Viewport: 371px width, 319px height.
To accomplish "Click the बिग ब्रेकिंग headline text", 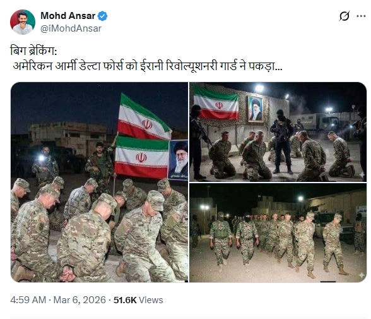I will [33, 51].
